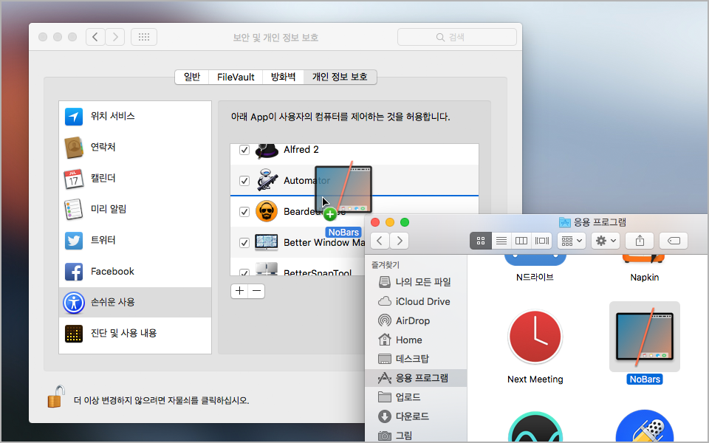This screenshot has height=443, width=709.
Task: Add an app with the plus button
Action: pos(239,291)
